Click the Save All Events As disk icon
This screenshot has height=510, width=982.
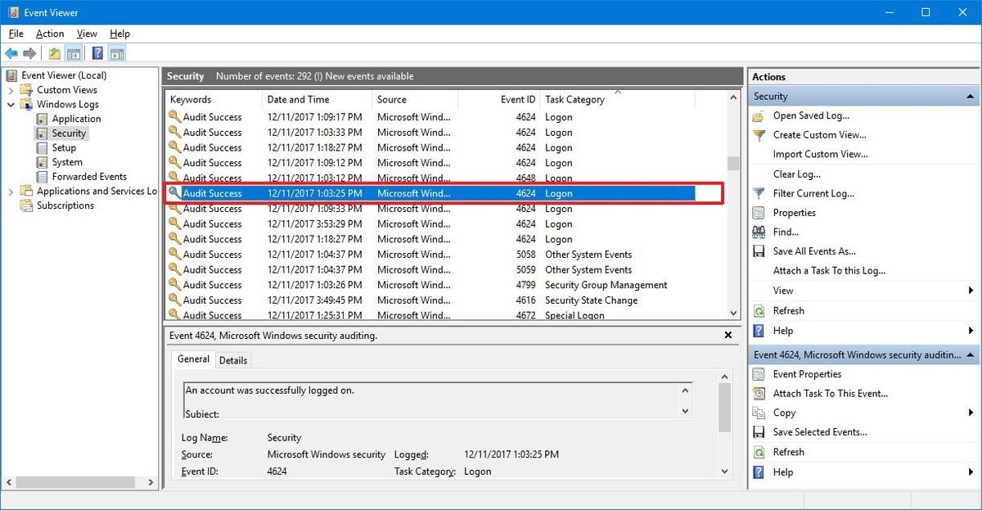[759, 251]
